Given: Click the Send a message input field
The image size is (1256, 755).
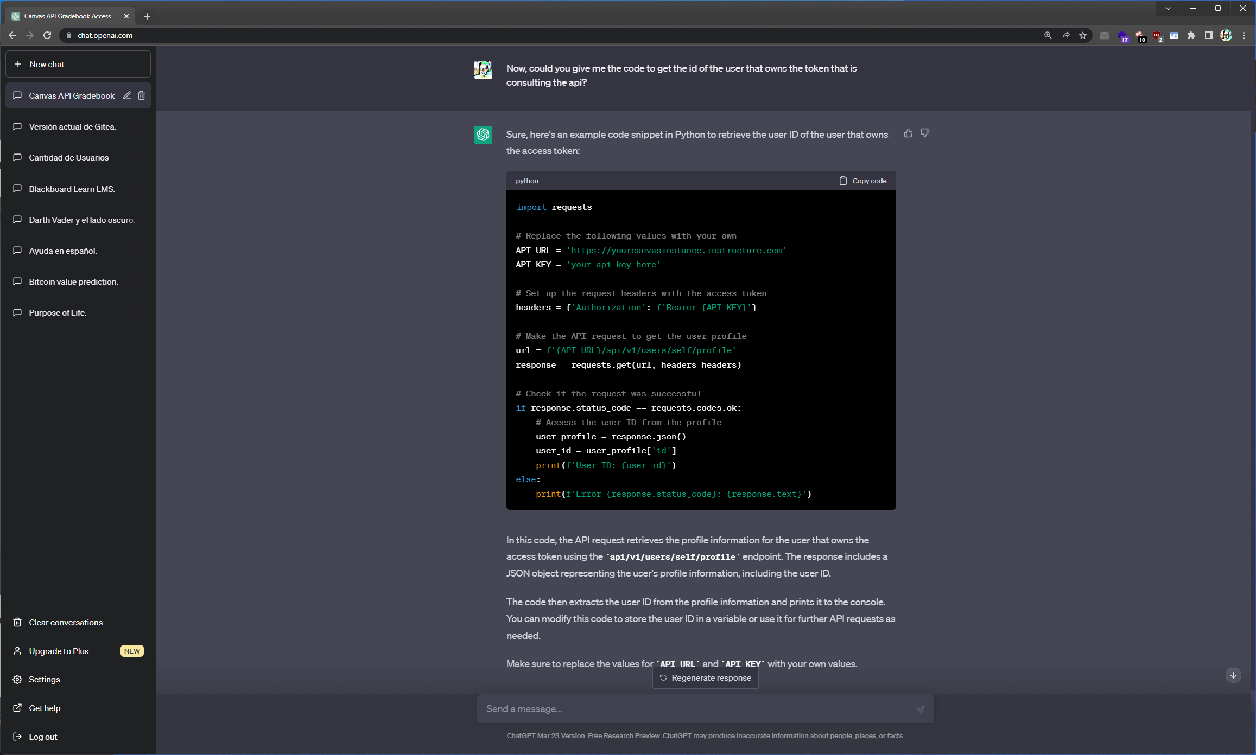Looking at the screenshot, I should [x=695, y=709].
